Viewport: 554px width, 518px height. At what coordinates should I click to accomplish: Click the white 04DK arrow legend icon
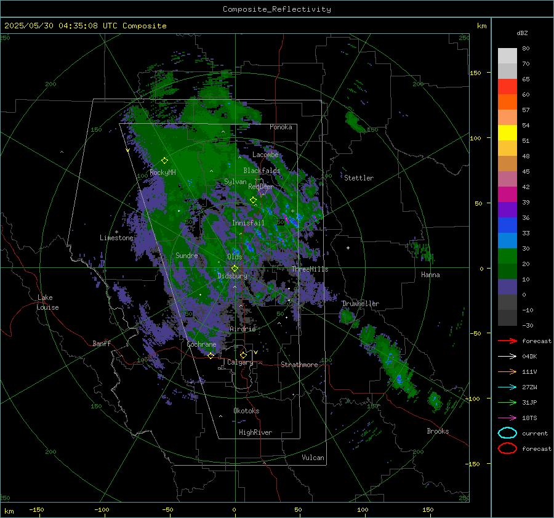coord(507,356)
